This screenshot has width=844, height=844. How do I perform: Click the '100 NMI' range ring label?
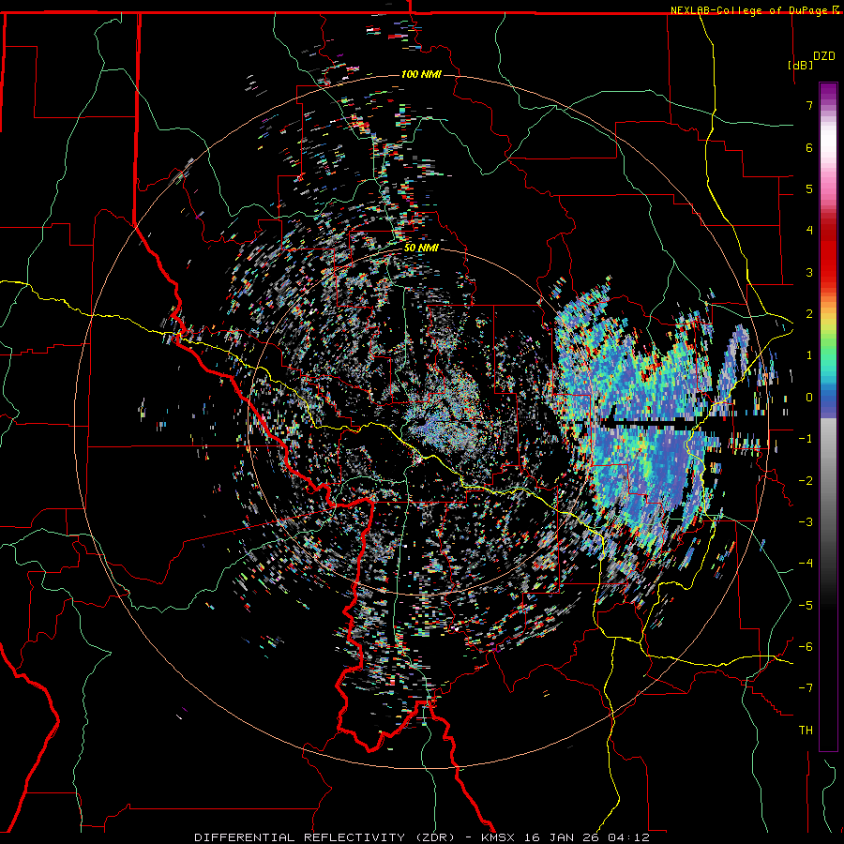(x=421, y=74)
